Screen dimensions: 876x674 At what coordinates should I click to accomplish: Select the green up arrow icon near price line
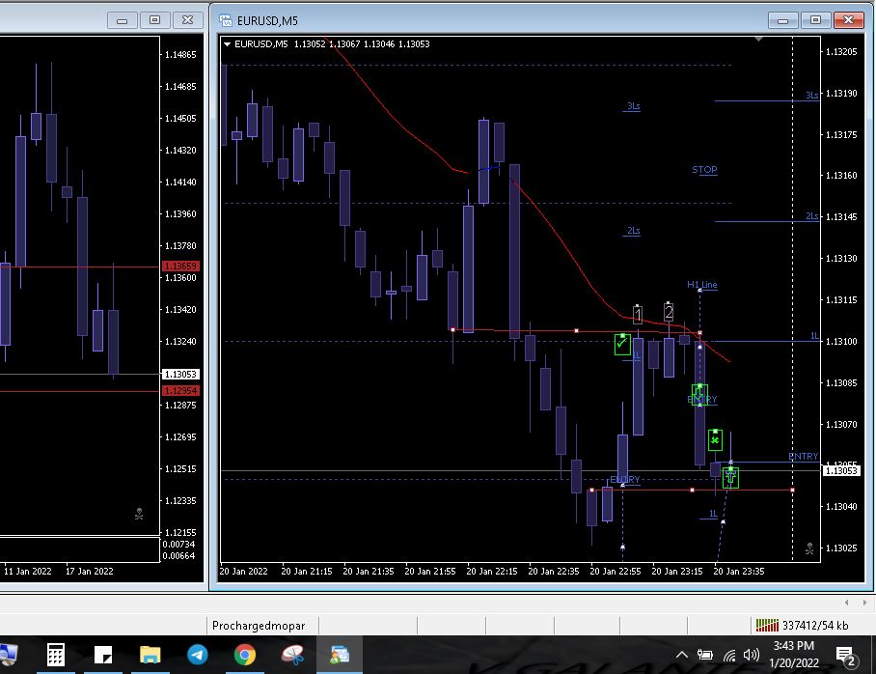click(730, 478)
